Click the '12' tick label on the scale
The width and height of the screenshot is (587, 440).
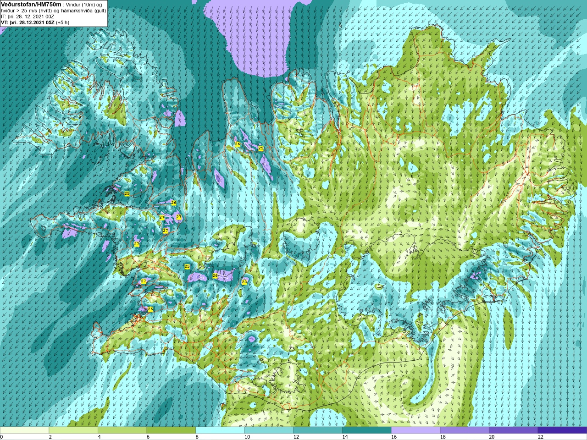point(296,437)
